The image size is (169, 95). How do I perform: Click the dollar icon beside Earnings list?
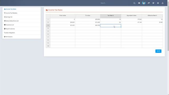click(4, 17)
